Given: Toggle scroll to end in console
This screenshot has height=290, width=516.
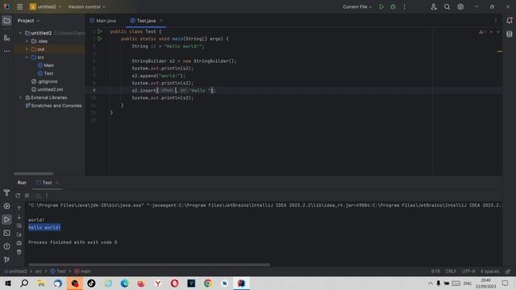Looking at the screenshot, I should pos(19,234).
